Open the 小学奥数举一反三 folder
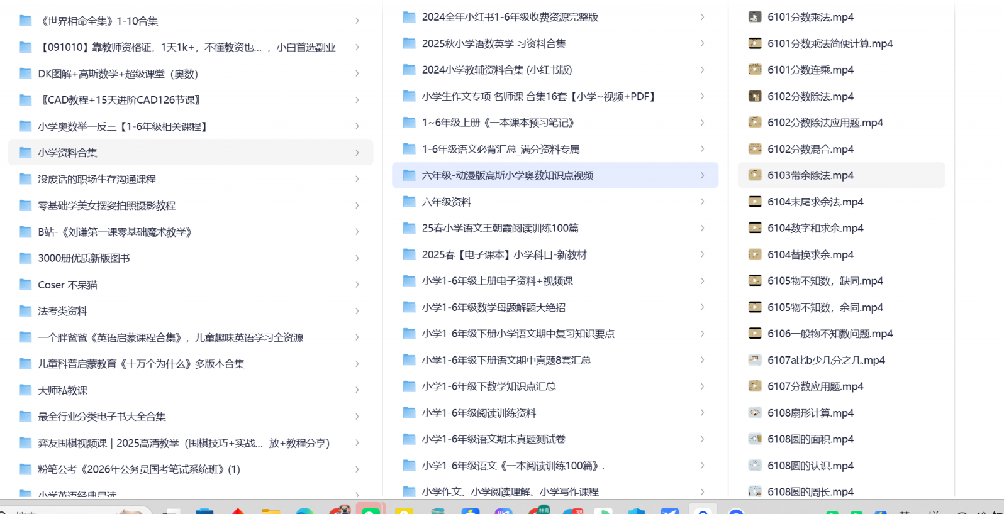Viewport: 1004px width, 514px height. pyautogui.click(x=122, y=126)
